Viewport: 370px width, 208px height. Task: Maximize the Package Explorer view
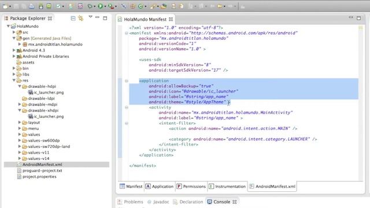tap(105, 18)
